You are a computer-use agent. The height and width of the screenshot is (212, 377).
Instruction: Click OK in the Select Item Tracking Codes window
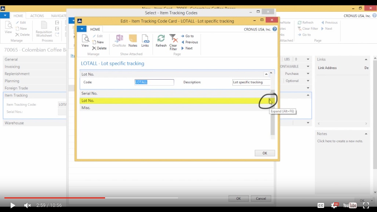[x=238, y=198]
